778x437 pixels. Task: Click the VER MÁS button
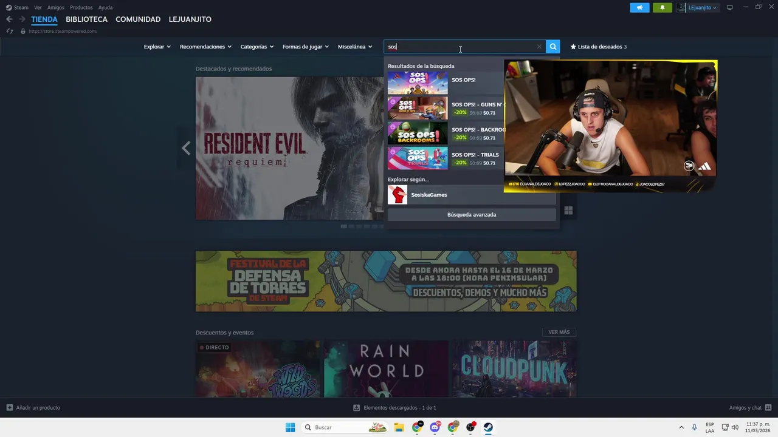(x=559, y=332)
